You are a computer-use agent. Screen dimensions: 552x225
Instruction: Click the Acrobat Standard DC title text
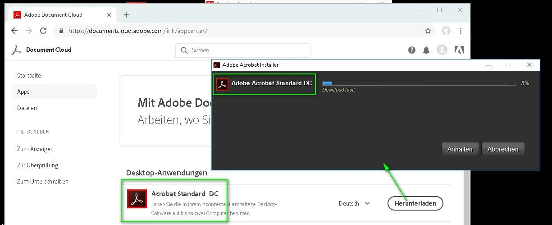tap(185, 194)
